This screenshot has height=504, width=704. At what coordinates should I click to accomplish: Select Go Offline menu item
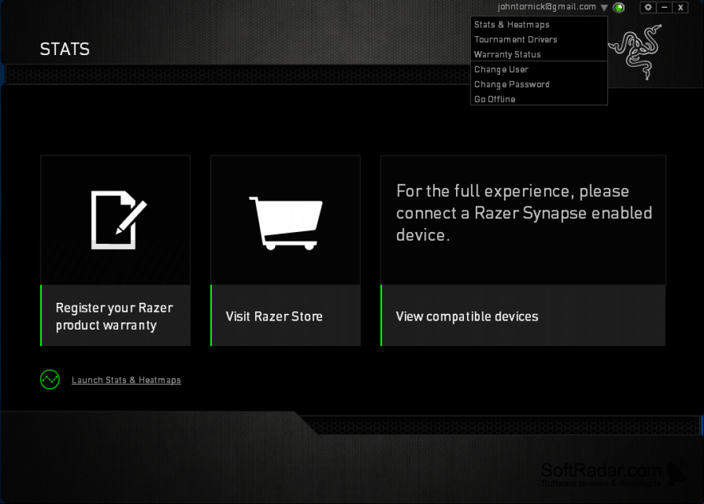(x=539, y=99)
